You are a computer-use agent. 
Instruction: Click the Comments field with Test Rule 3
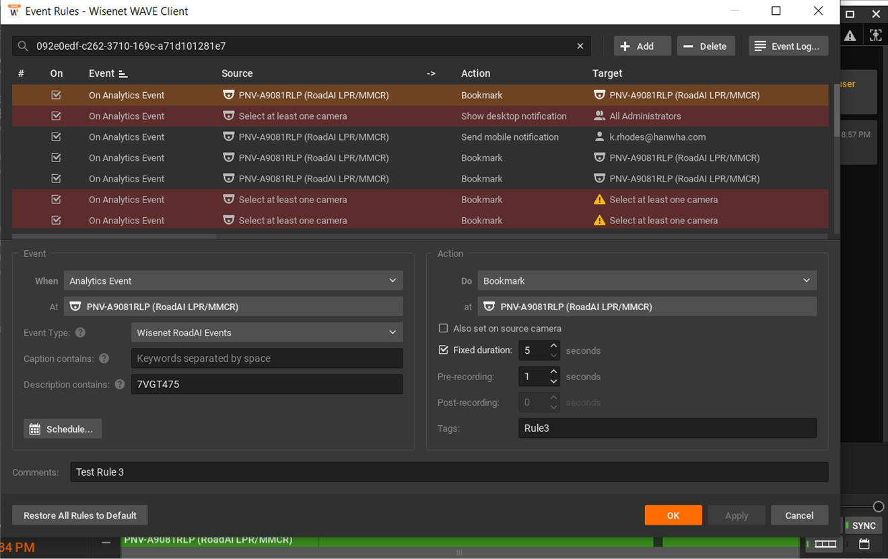[449, 472]
